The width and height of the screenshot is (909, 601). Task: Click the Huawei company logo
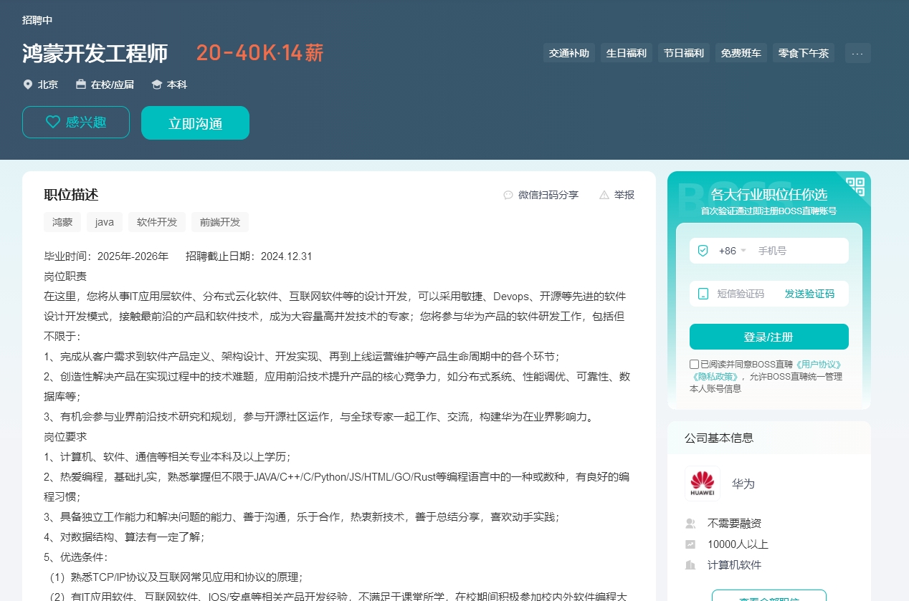[x=702, y=484]
